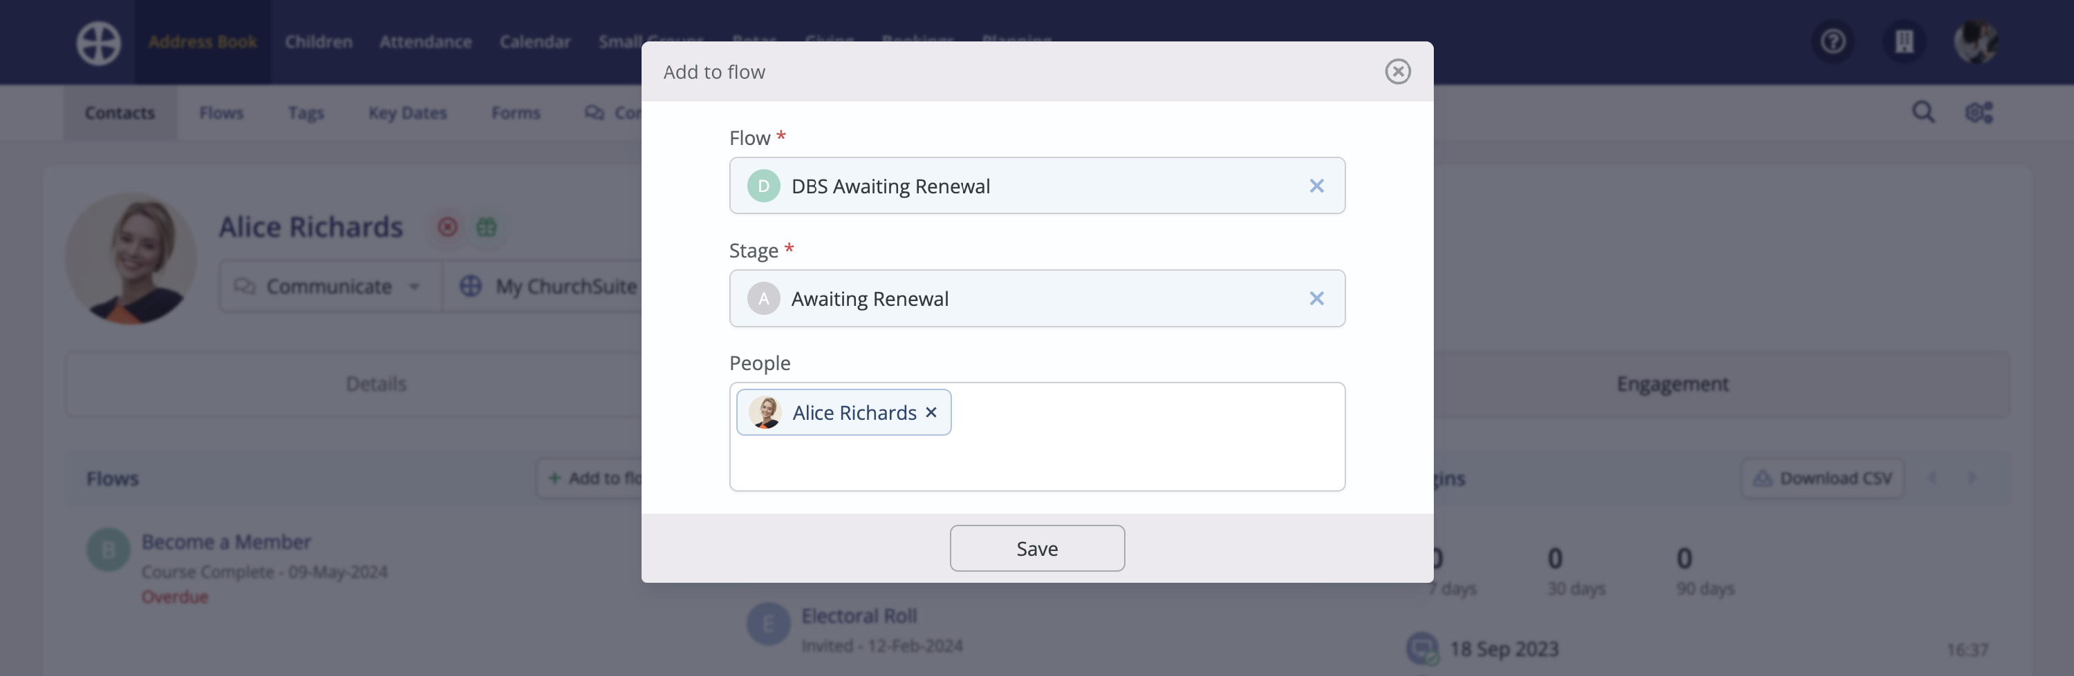The width and height of the screenshot is (2074, 676).
Task: Switch to the Forms tab
Action: pos(515,113)
